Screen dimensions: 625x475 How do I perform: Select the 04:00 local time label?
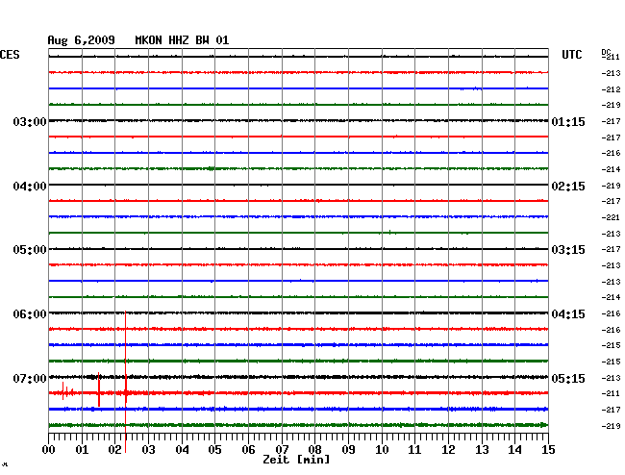click(30, 187)
